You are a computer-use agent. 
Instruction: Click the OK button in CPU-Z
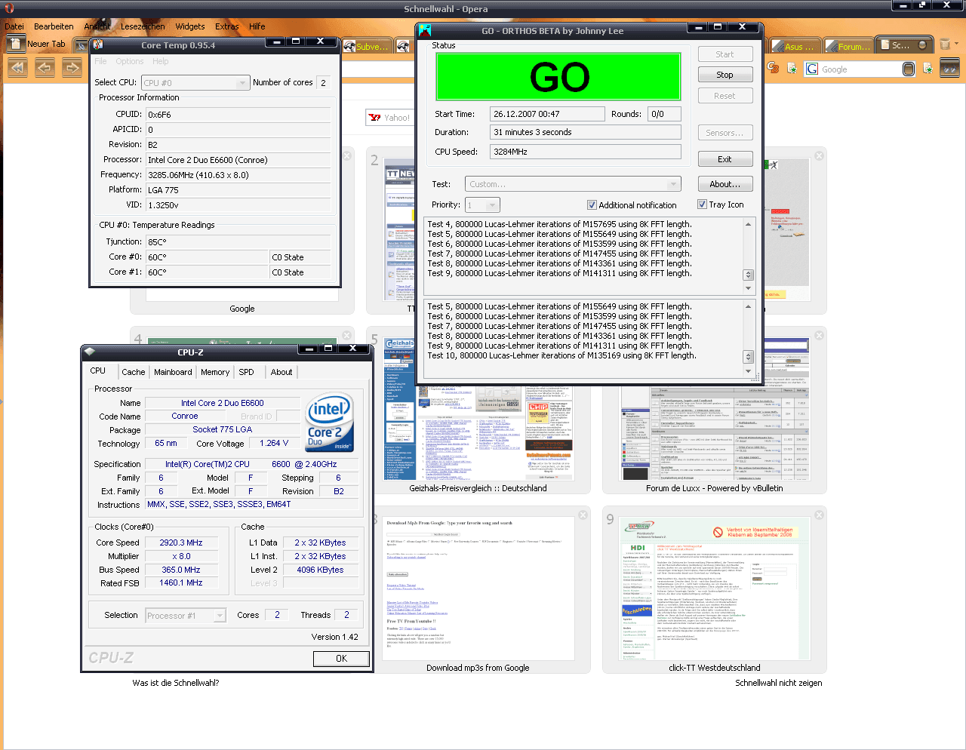pyautogui.click(x=341, y=659)
